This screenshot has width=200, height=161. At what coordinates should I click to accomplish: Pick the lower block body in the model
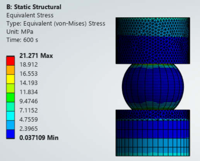[x=153, y=133]
